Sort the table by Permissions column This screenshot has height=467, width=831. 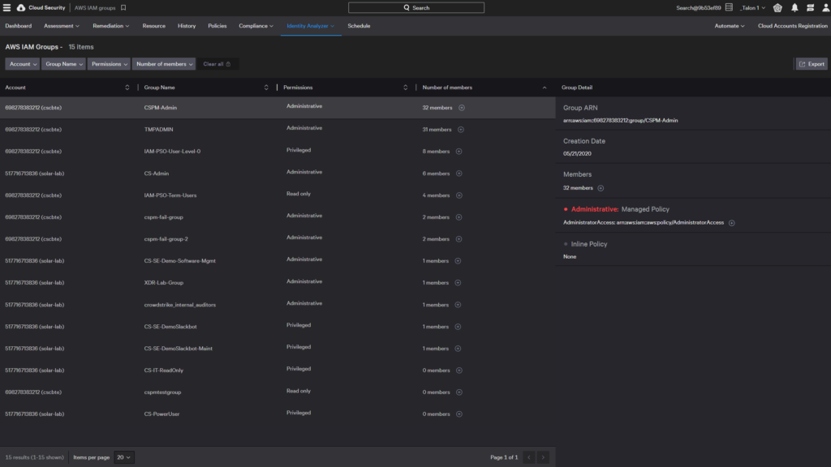[406, 88]
